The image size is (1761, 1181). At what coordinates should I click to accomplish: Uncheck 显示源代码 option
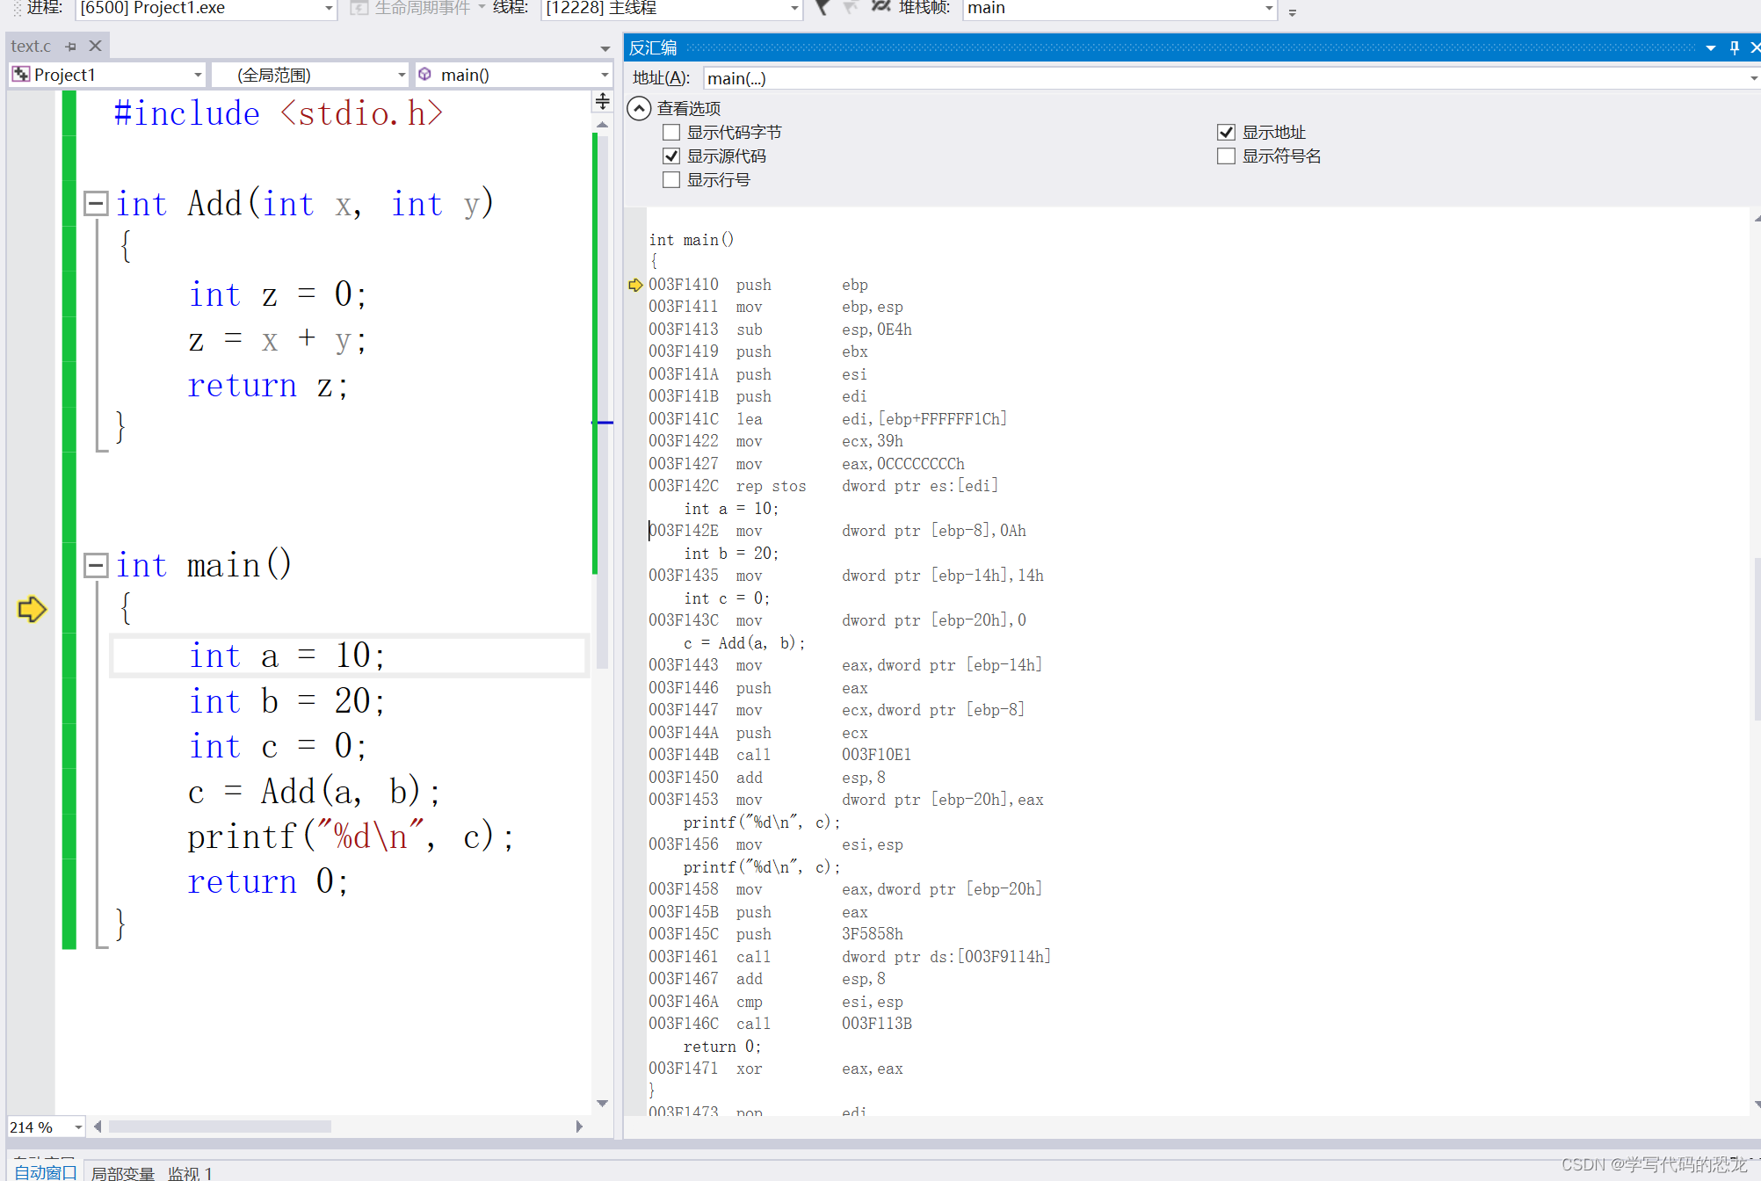tap(672, 156)
